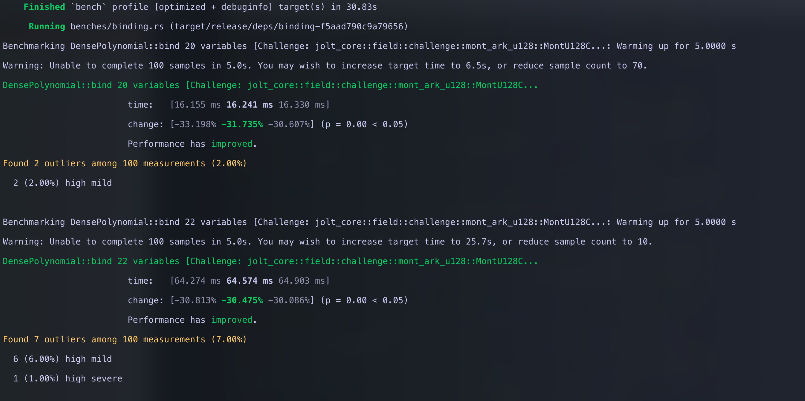The image size is (805, 401).
Task: Click warning suggesting sample count 70
Action: (325, 66)
